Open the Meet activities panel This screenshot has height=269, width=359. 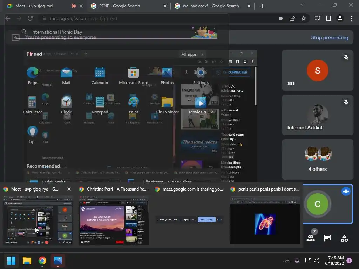(x=344, y=238)
